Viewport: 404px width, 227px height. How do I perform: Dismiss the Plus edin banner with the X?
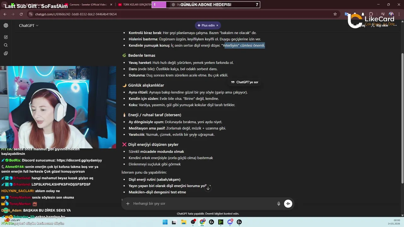coord(217,25)
